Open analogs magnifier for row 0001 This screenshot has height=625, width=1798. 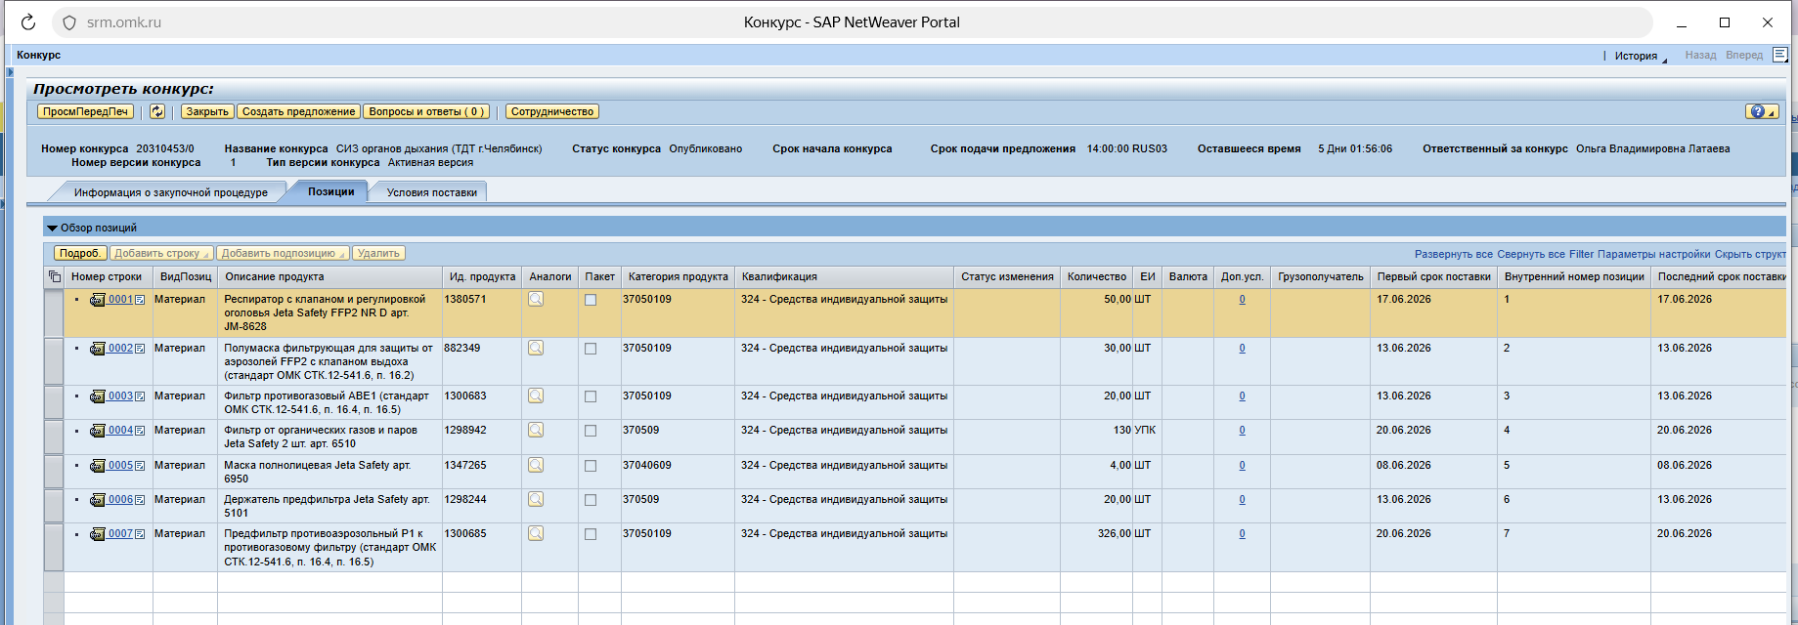tap(536, 300)
